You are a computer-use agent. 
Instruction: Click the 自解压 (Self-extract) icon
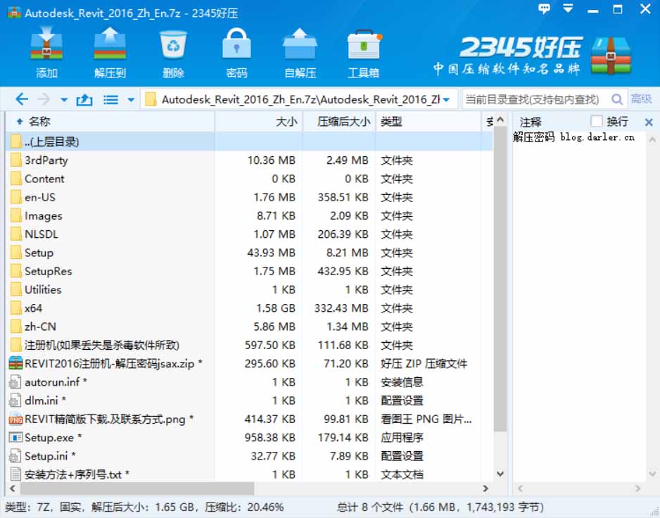[300, 46]
